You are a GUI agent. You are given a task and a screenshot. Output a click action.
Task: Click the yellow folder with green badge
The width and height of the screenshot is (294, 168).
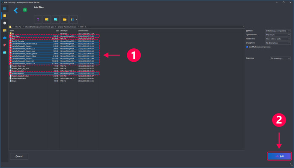[x=47, y=19]
